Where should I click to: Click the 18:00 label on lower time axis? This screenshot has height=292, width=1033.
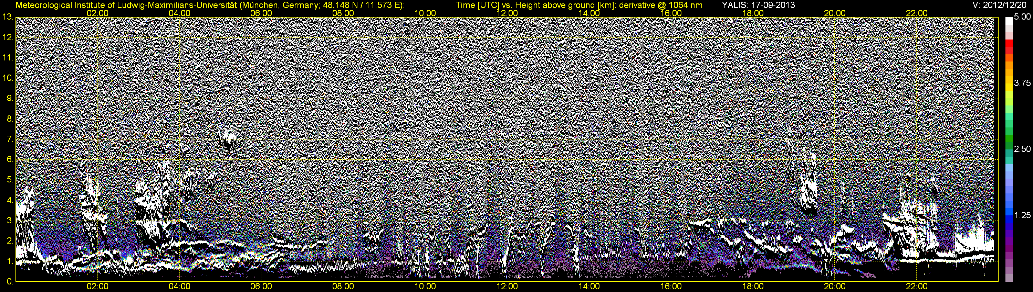coord(753,287)
